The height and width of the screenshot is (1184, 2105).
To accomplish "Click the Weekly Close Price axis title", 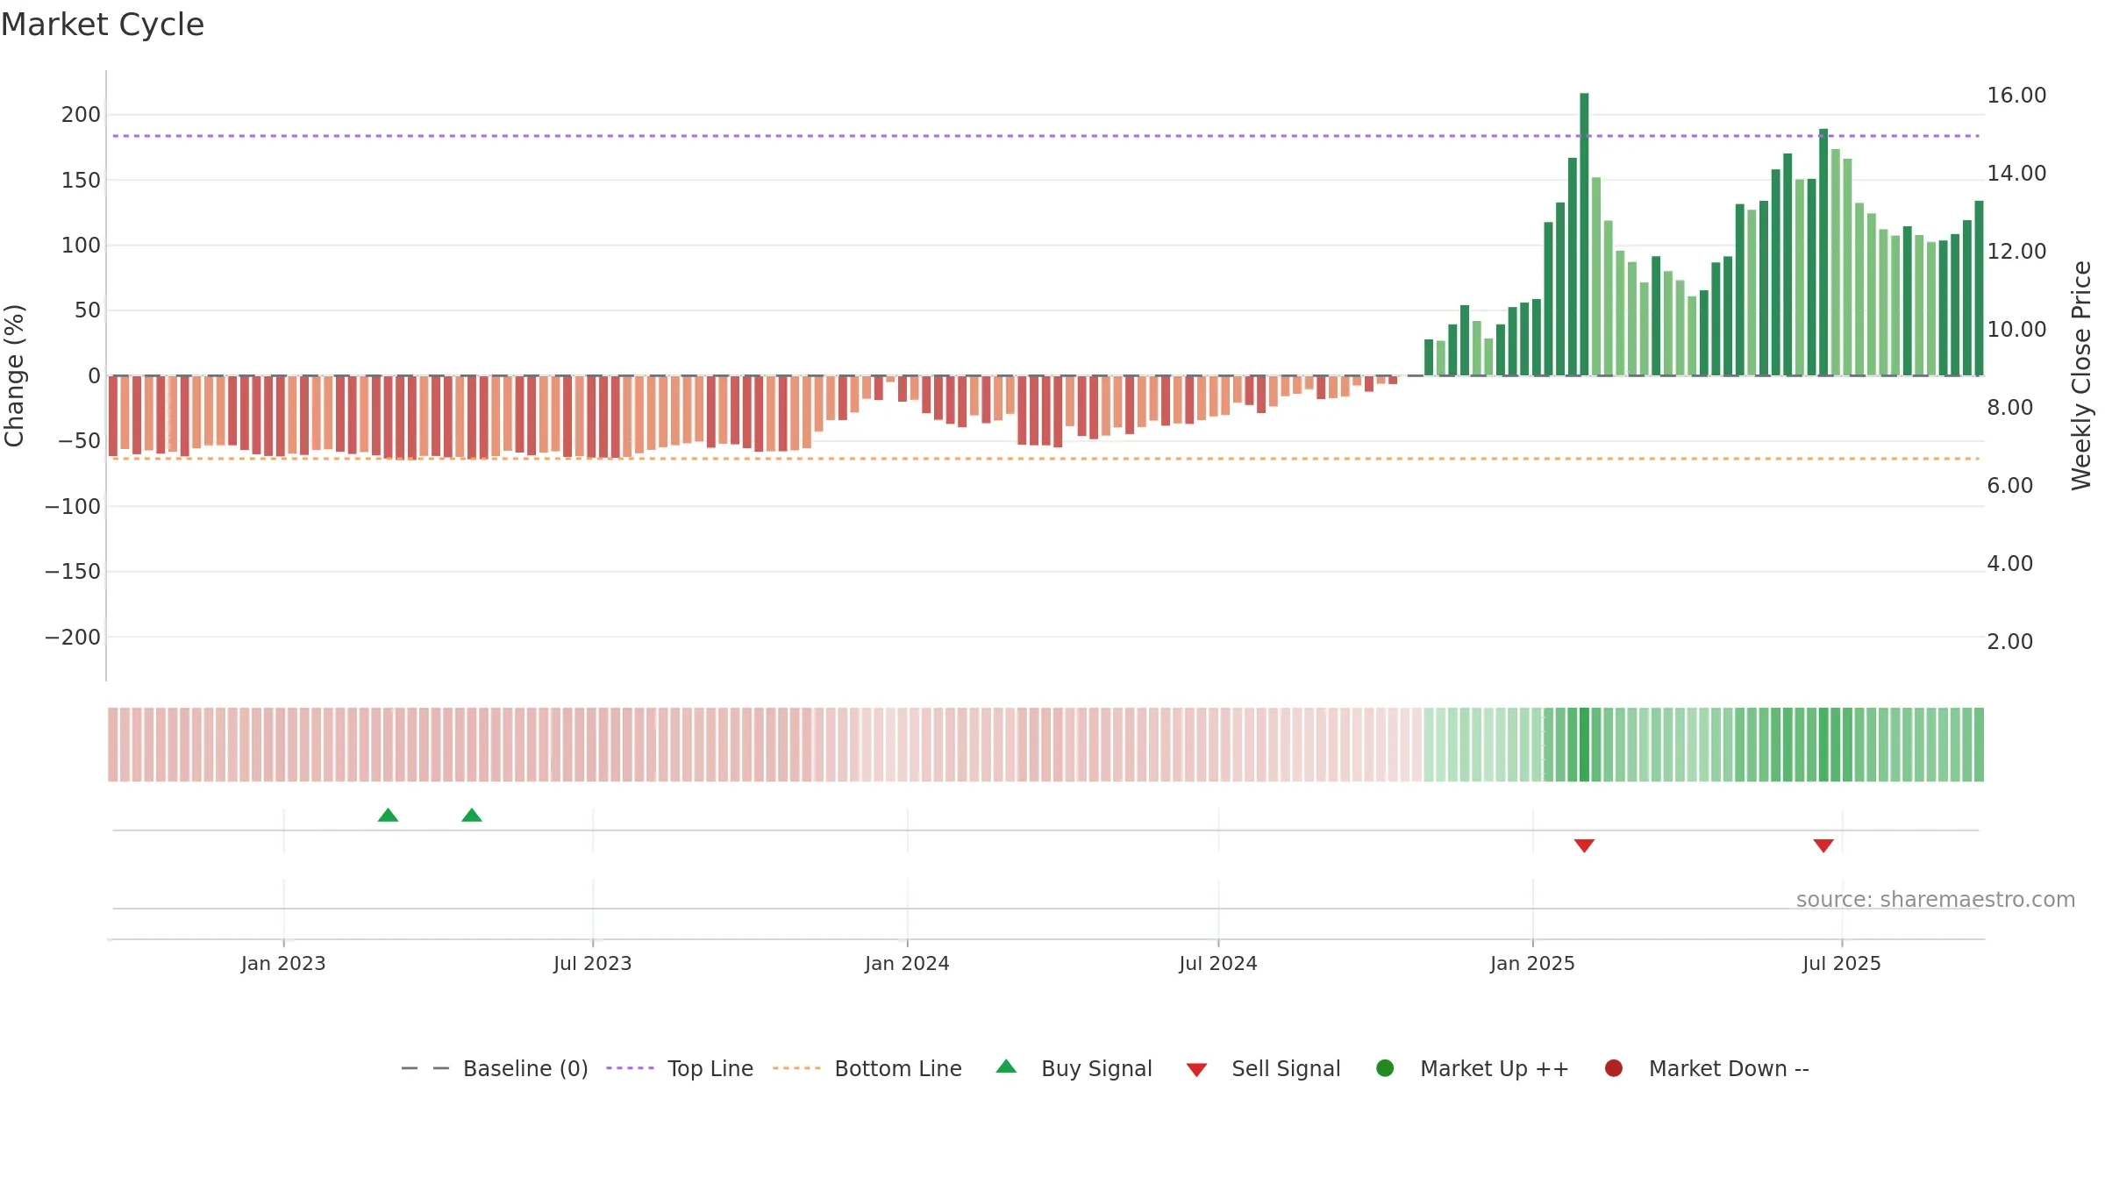I will (2081, 375).
